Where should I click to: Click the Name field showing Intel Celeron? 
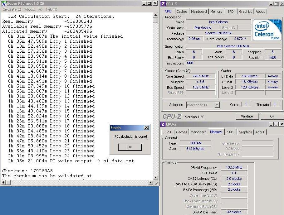(x=218, y=22)
